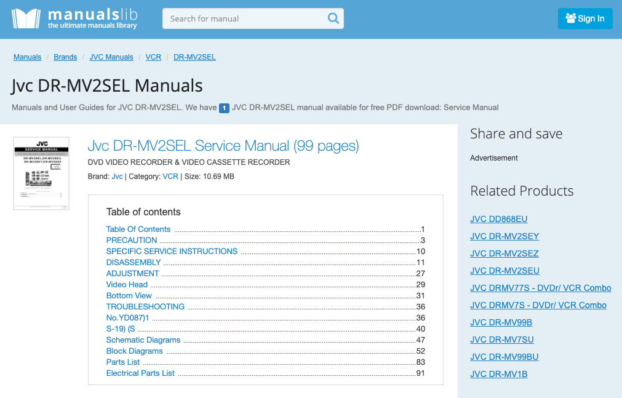Image resolution: width=622 pixels, height=398 pixels.
Task: Click the ManualsLib book logo
Action: pos(26,18)
